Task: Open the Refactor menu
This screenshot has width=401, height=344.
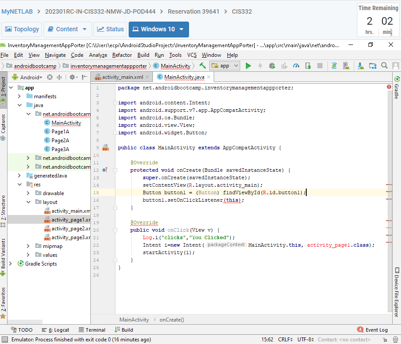Action: click(x=122, y=55)
